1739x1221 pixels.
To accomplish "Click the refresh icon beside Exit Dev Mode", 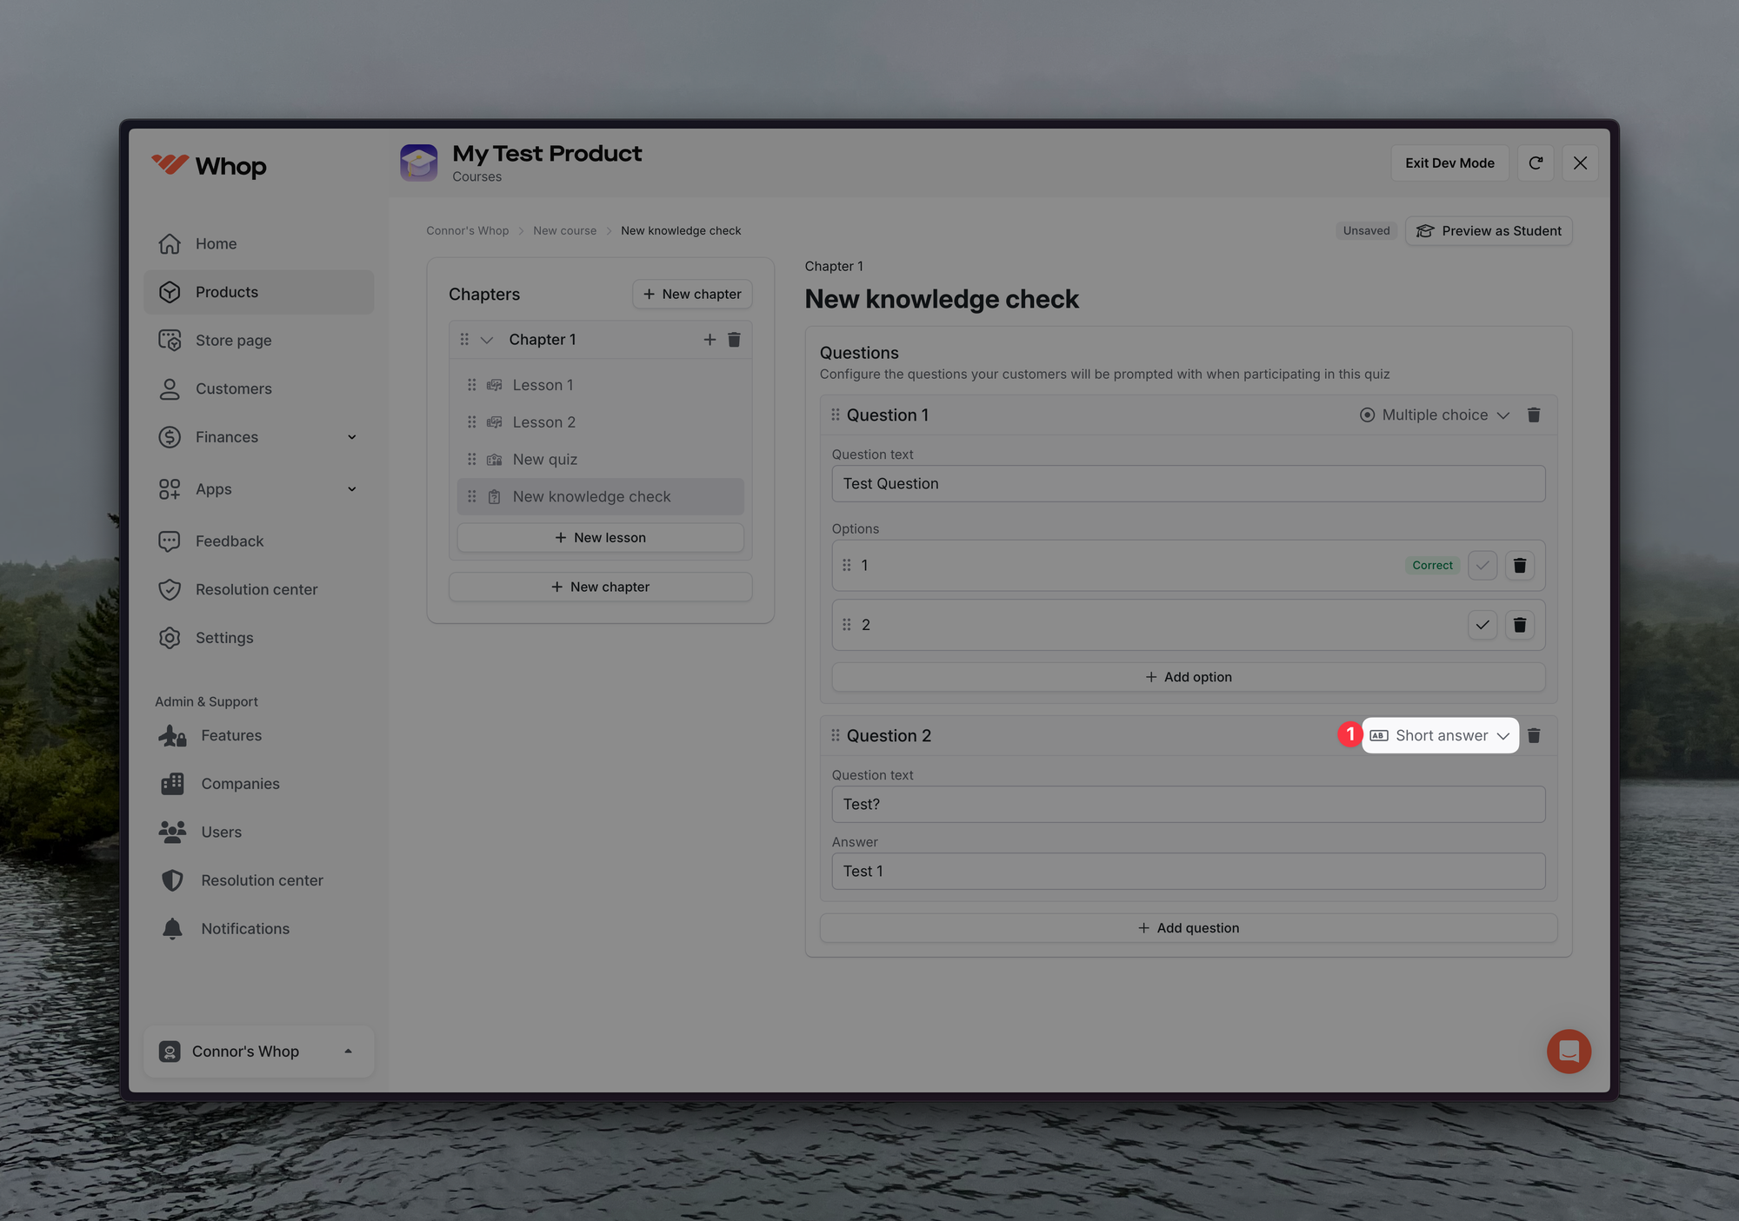I will (1536, 163).
